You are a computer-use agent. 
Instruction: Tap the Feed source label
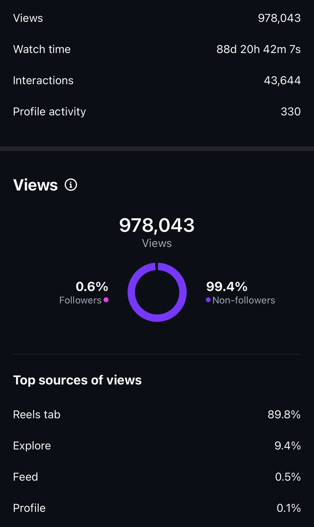click(26, 477)
